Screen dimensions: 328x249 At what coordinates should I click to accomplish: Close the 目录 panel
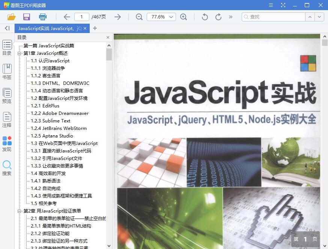pyautogui.click(x=108, y=37)
